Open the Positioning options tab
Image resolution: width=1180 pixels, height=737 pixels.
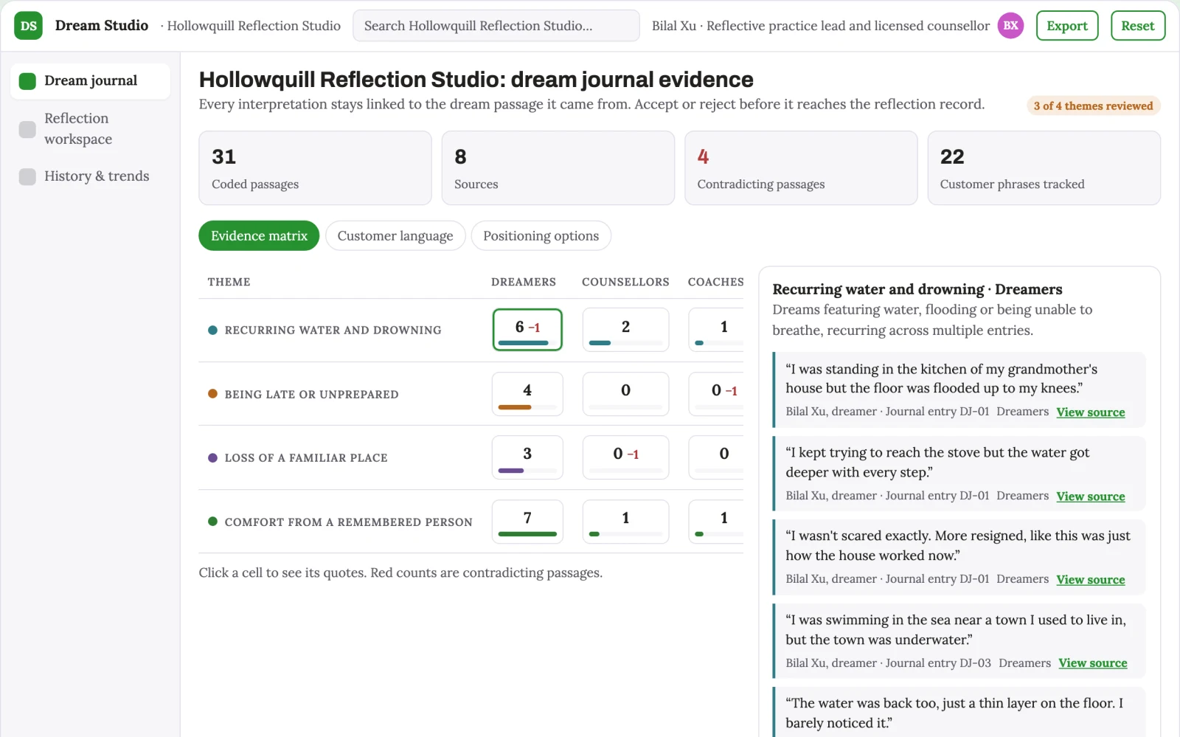[x=541, y=236]
